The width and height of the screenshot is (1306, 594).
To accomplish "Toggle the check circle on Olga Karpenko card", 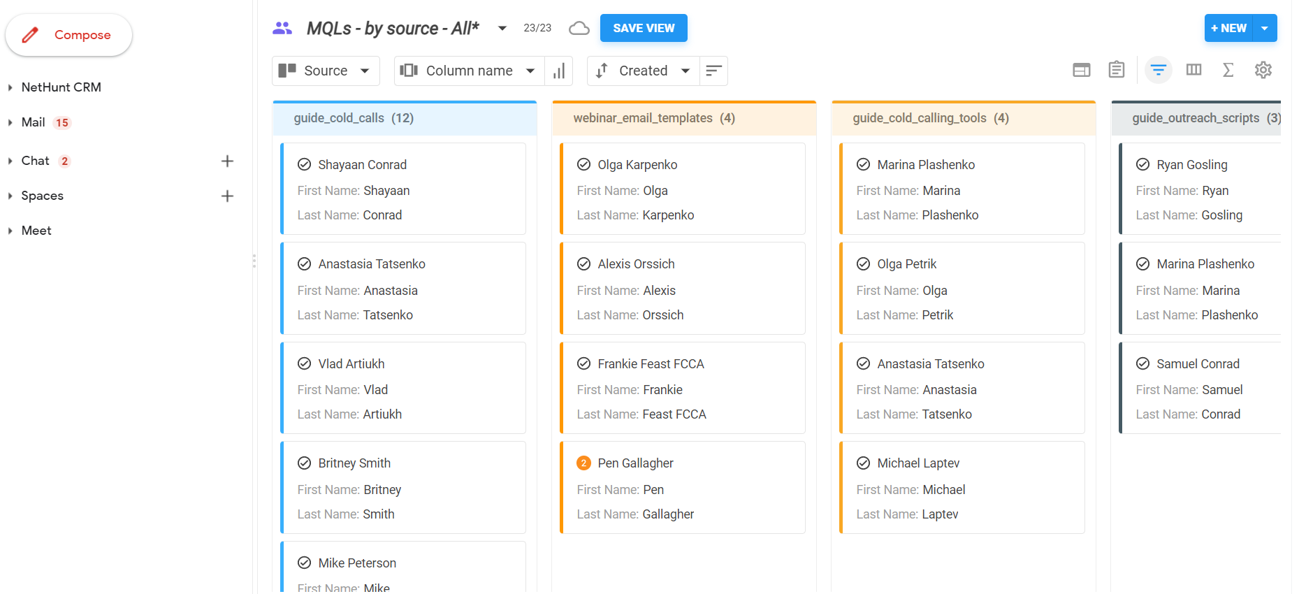I will click(x=583, y=164).
